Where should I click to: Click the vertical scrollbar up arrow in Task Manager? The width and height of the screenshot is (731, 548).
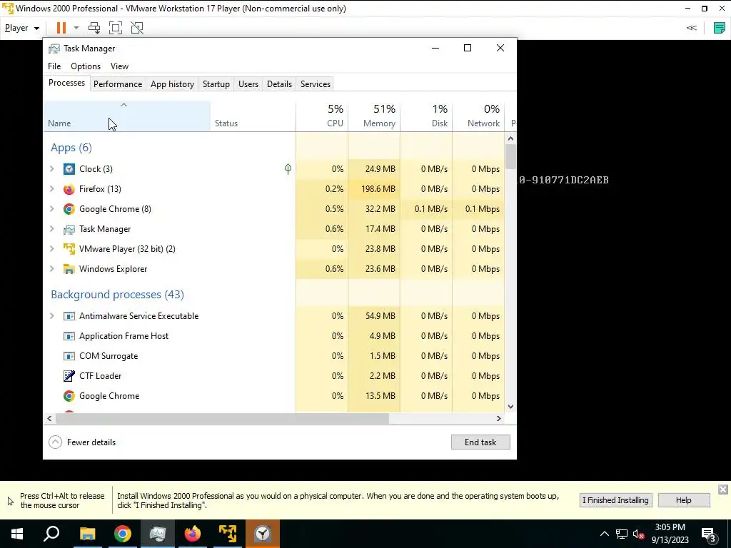[510, 138]
